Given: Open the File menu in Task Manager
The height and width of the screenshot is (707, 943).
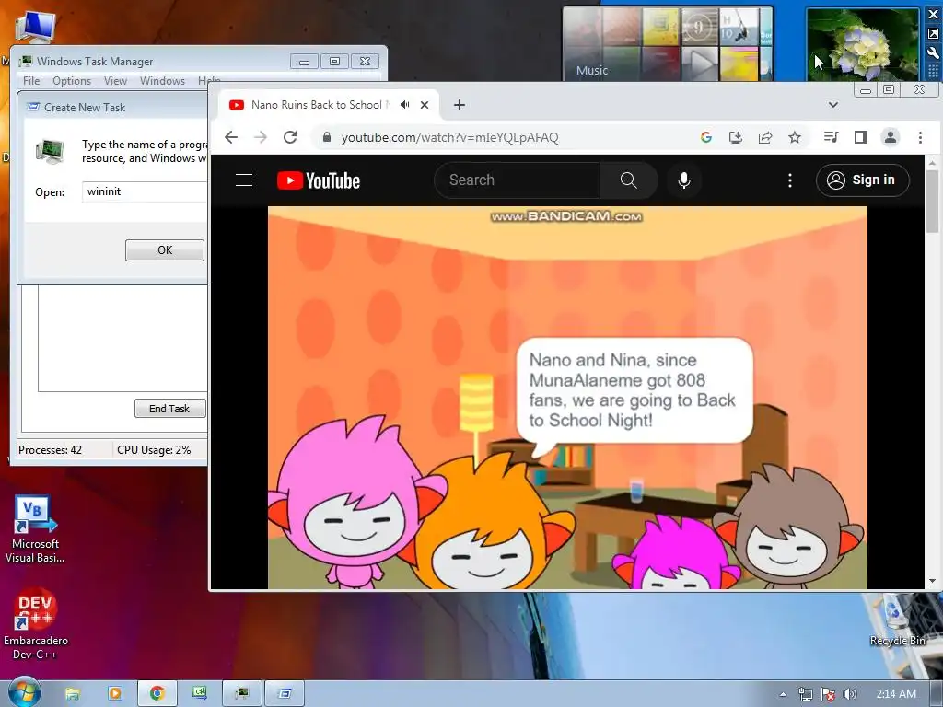Looking at the screenshot, I should (x=31, y=81).
